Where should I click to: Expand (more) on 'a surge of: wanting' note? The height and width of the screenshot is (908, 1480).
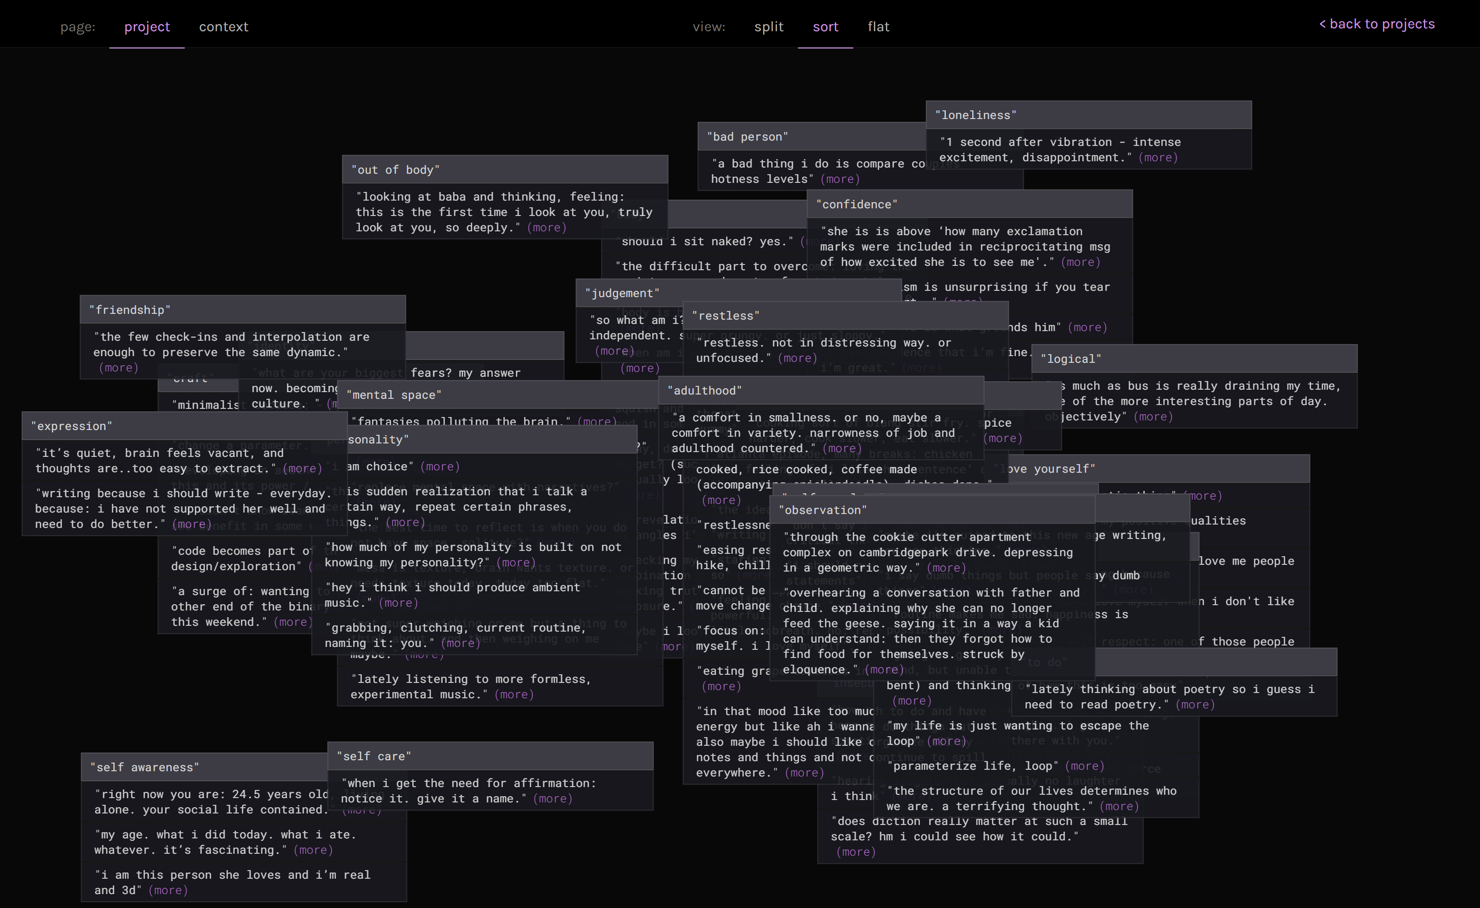293,622
